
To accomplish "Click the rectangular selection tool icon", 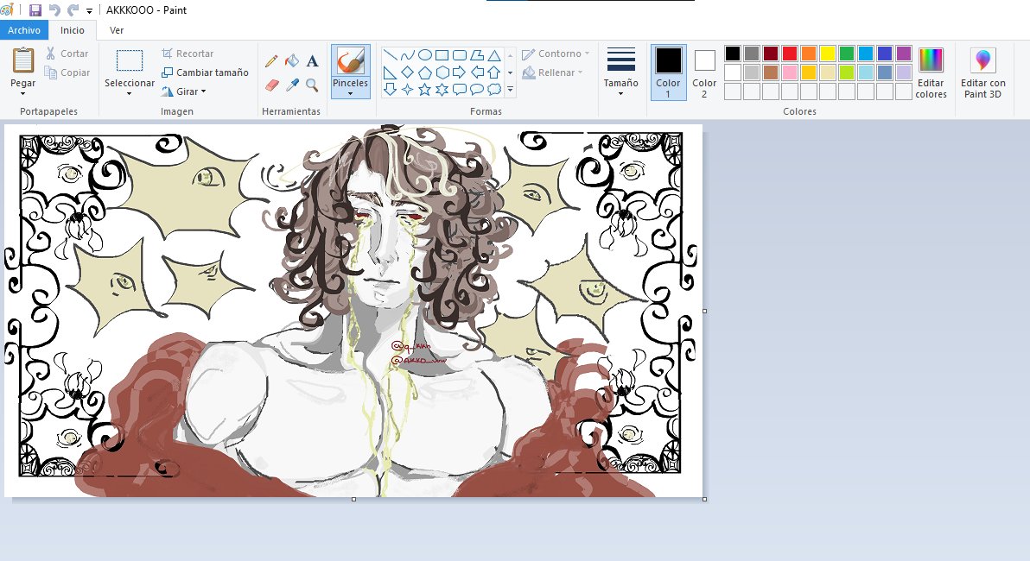I will (x=130, y=60).
